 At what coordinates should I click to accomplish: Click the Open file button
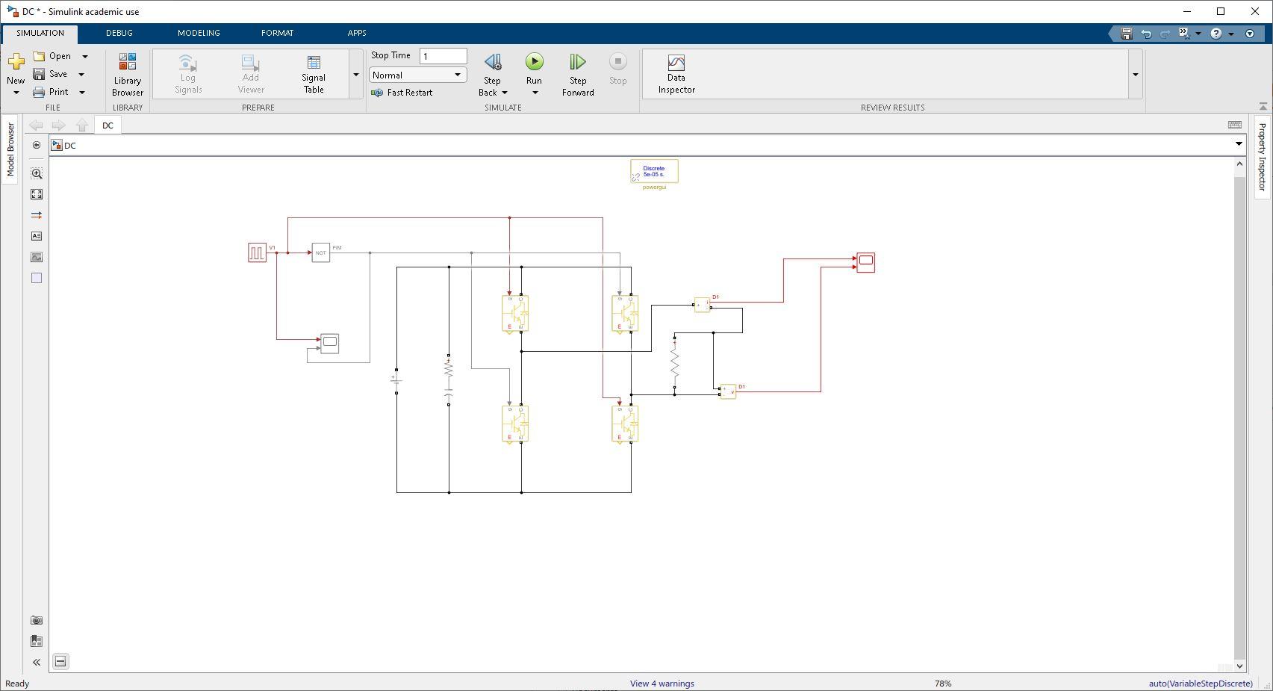click(x=52, y=56)
